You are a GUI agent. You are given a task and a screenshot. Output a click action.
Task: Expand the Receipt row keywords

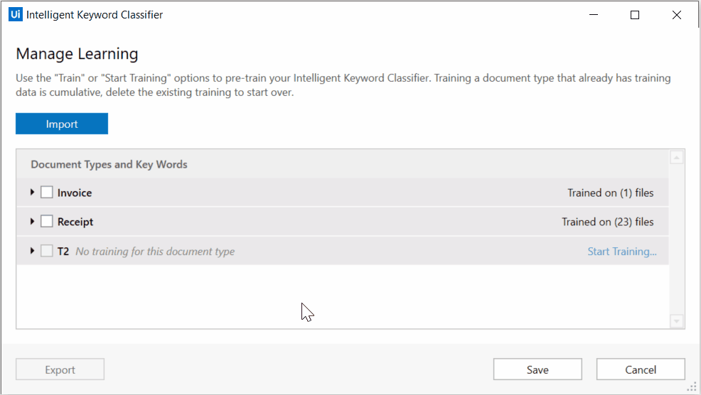tap(32, 221)
